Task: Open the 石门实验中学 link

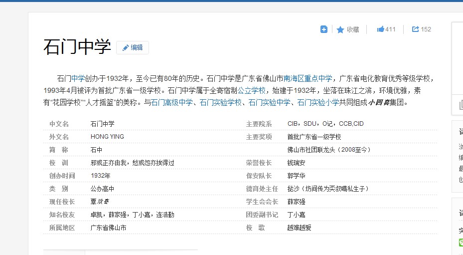Action: 269,103
